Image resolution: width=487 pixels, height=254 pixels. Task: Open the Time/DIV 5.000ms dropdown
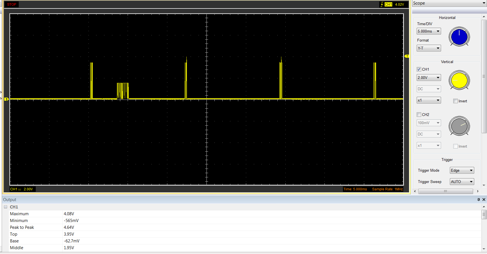429,31
